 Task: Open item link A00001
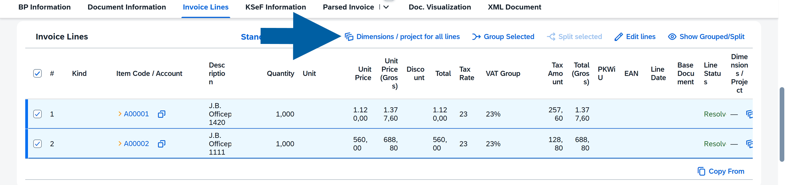pyautogui.click(x=136, y=114)
